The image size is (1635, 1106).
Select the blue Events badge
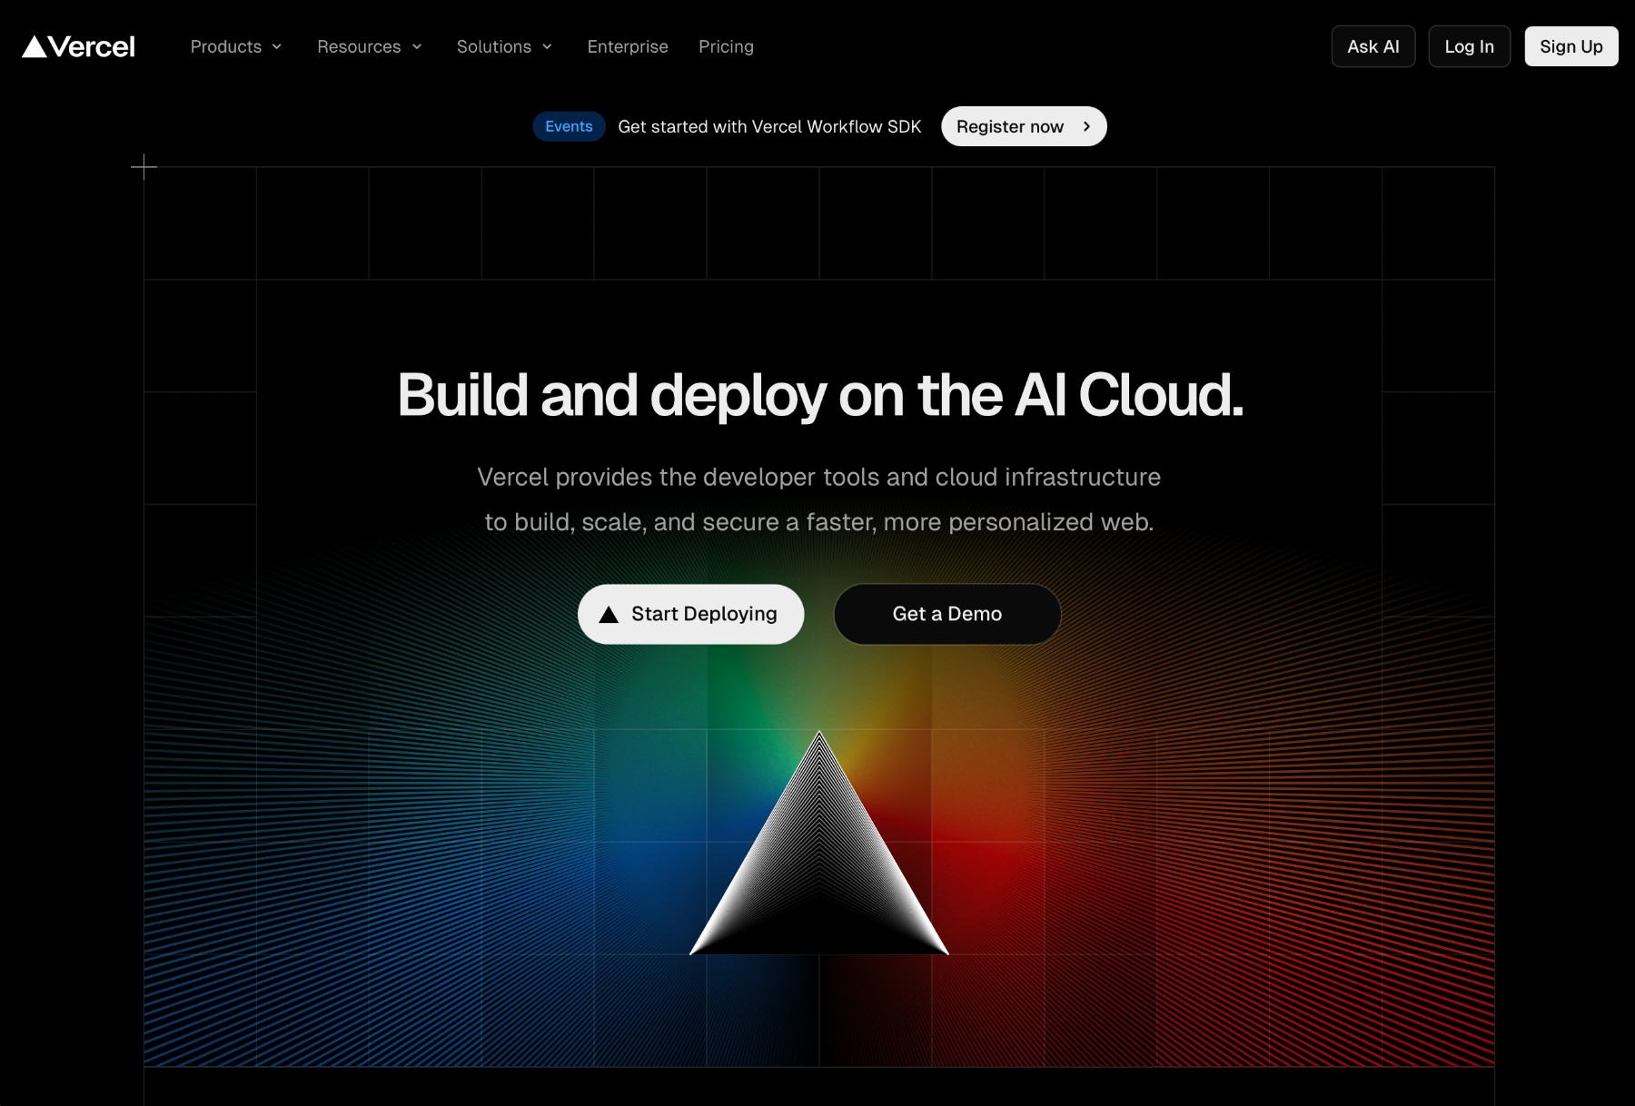(569, 126)
